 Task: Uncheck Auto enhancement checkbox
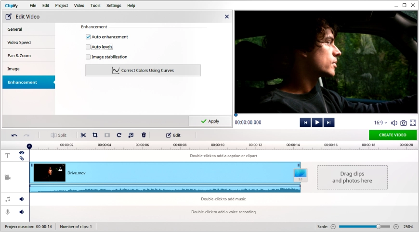click(x=88, y=37)
